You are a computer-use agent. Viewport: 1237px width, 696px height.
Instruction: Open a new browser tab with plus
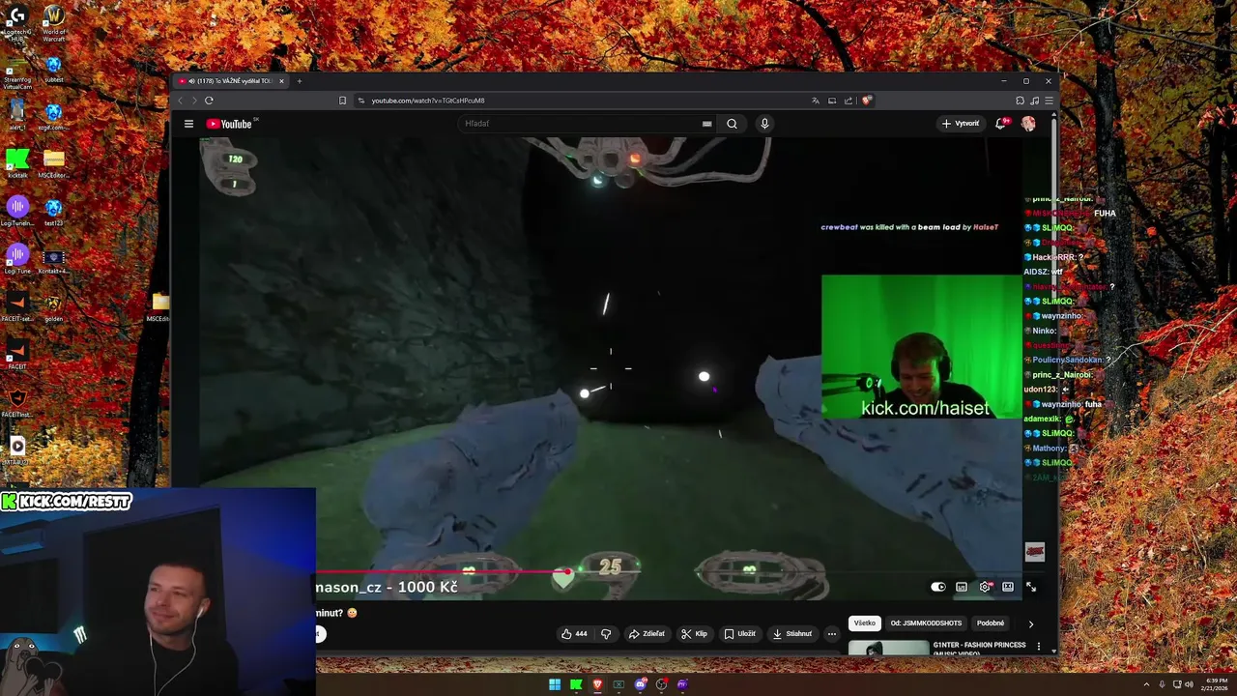(x=300, y=81)
